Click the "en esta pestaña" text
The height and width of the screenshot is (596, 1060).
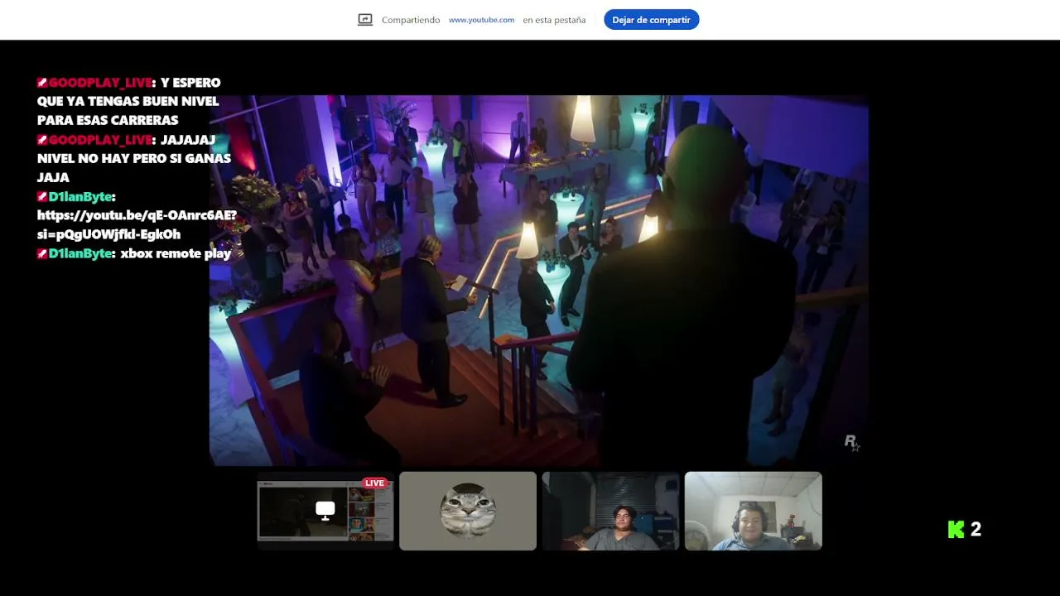[x=554, y=20]
